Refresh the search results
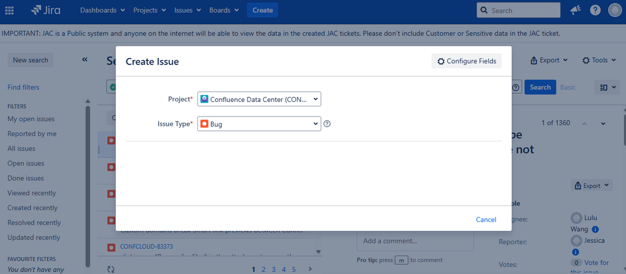626x274 pixels. click(111, 269)
